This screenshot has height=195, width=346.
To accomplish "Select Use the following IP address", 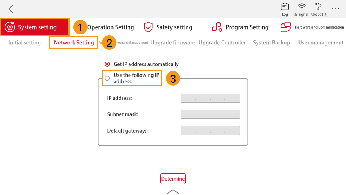I will pyautogui.click(x=107, y=78).
